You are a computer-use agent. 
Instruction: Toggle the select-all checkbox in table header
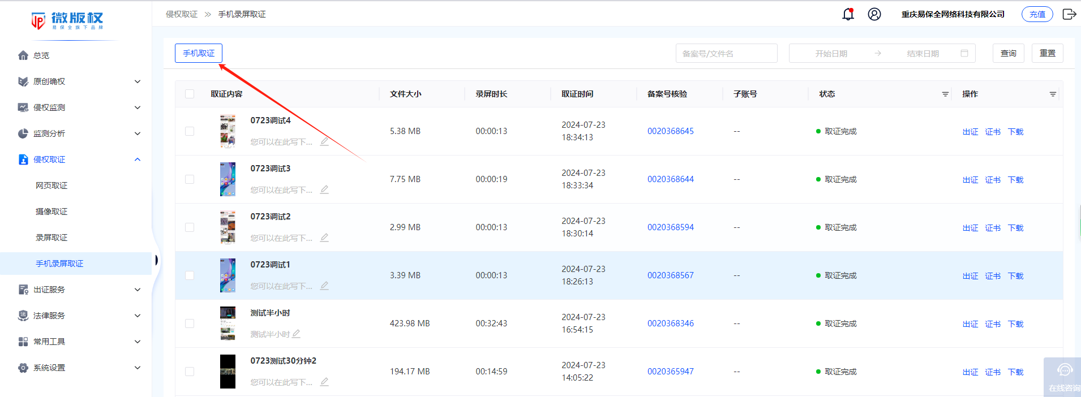click(x=190, y=94)
